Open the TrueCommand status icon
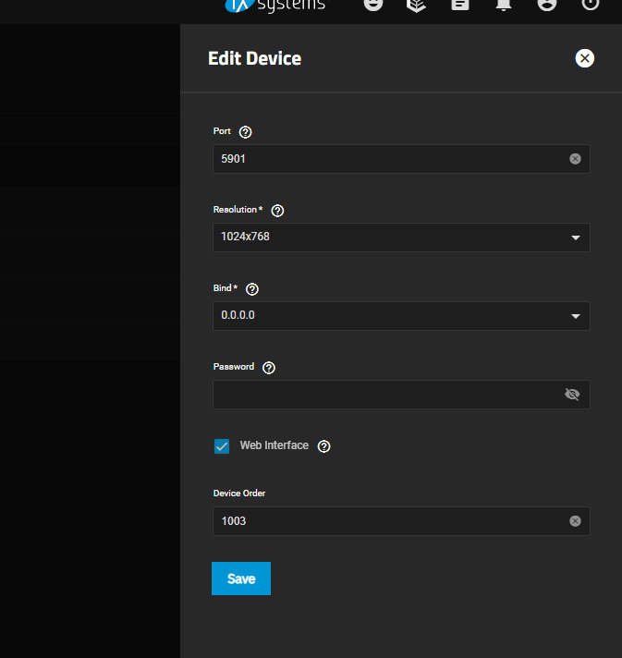 point(416,5)
